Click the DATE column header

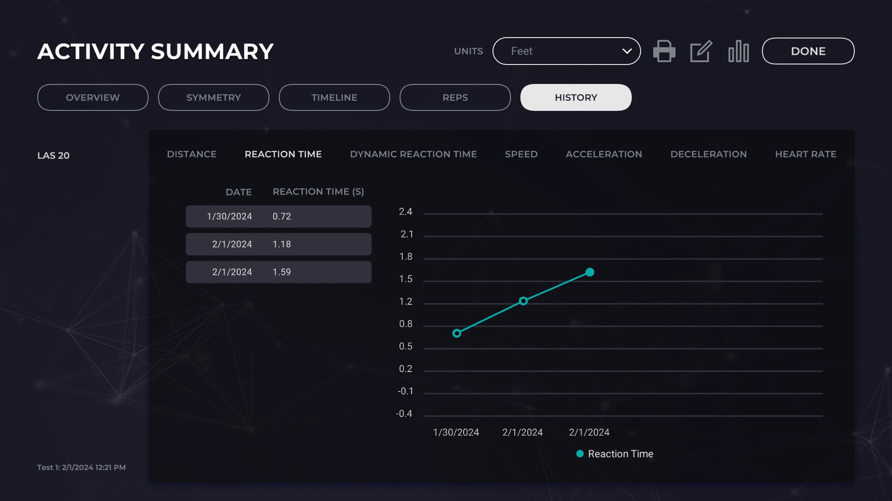click(239, 192)
